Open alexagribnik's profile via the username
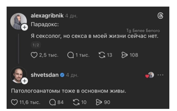177x111 pixels. [x=47, y=16]
